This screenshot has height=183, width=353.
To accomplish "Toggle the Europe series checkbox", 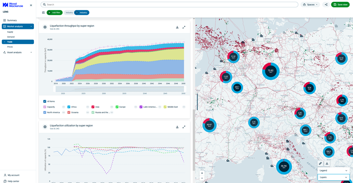I will coord(117,107).
